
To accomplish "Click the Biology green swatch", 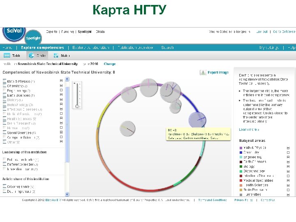I will [x=240, y=166].
